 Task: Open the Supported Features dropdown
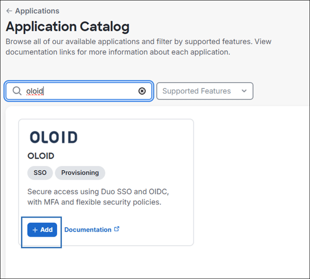tap(205, 91)
